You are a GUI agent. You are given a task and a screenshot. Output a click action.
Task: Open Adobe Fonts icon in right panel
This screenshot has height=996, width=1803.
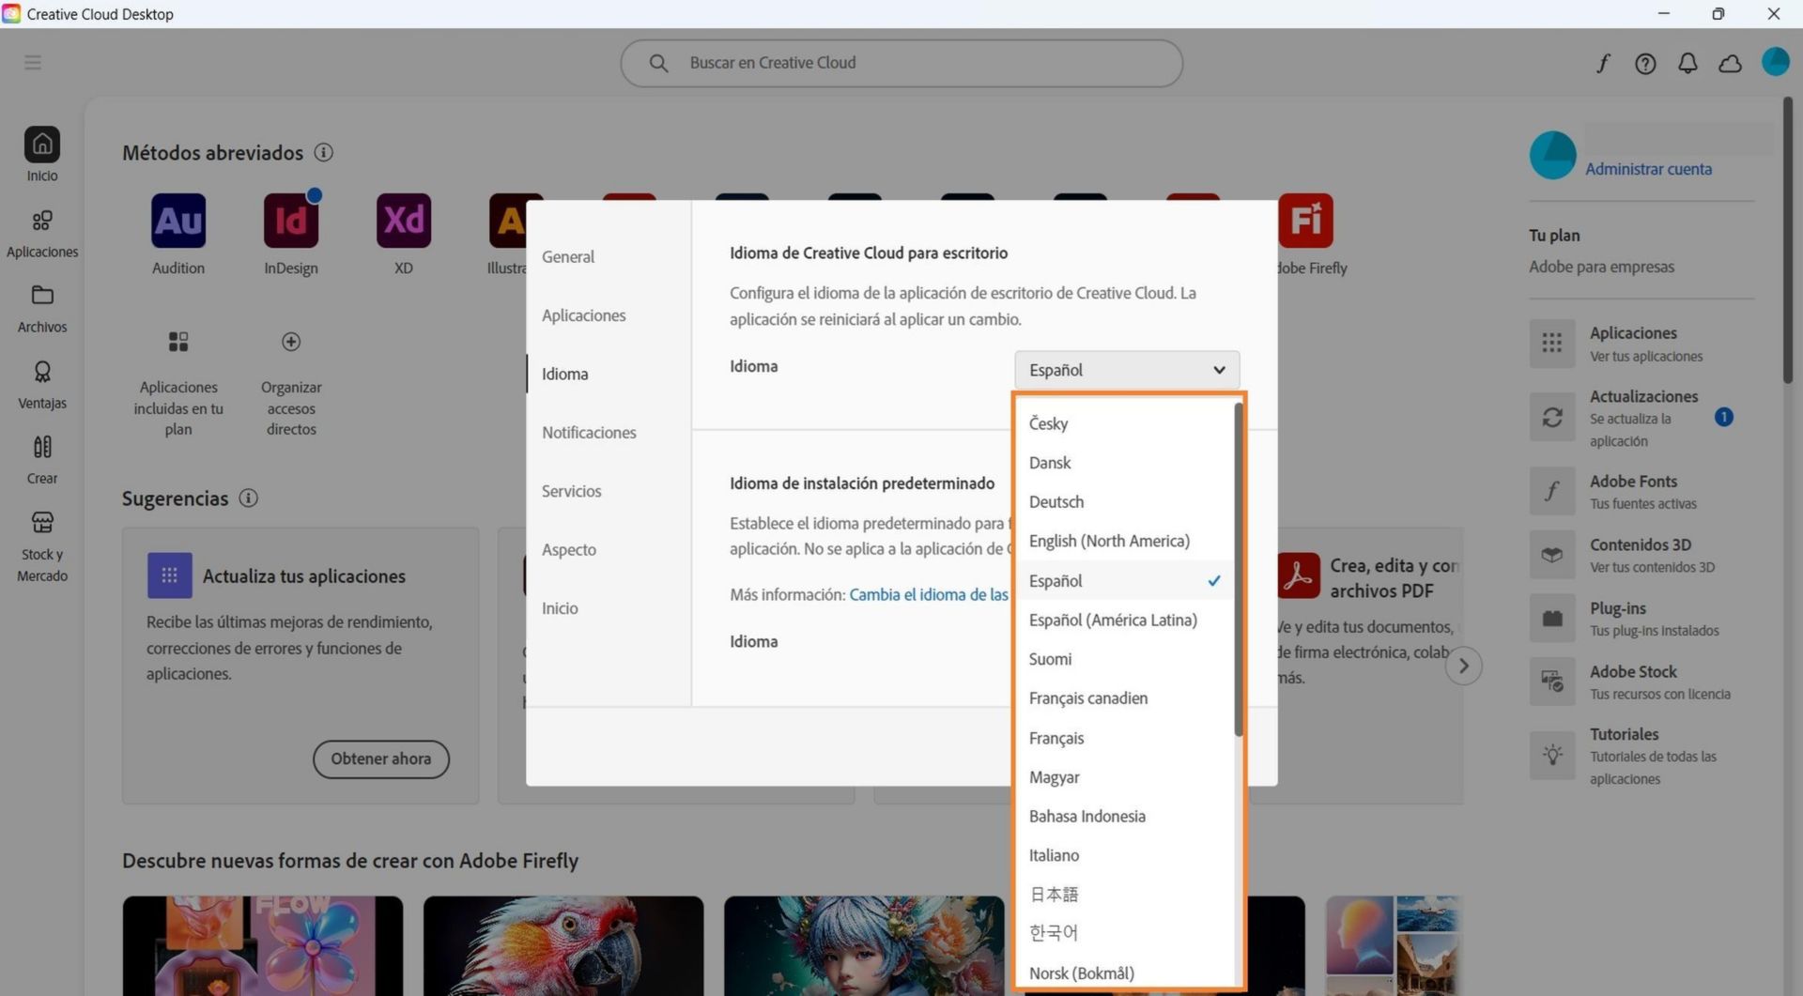click(1552, 491)
